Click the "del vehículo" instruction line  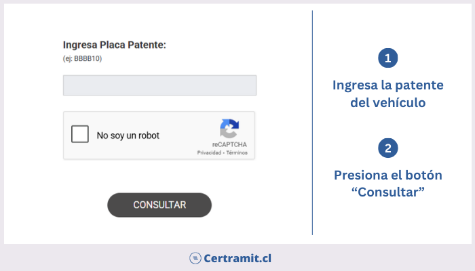point(387,103)
